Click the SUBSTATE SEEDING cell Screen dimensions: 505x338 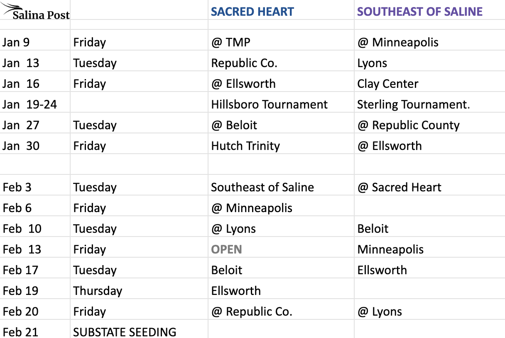click(125, 332)
